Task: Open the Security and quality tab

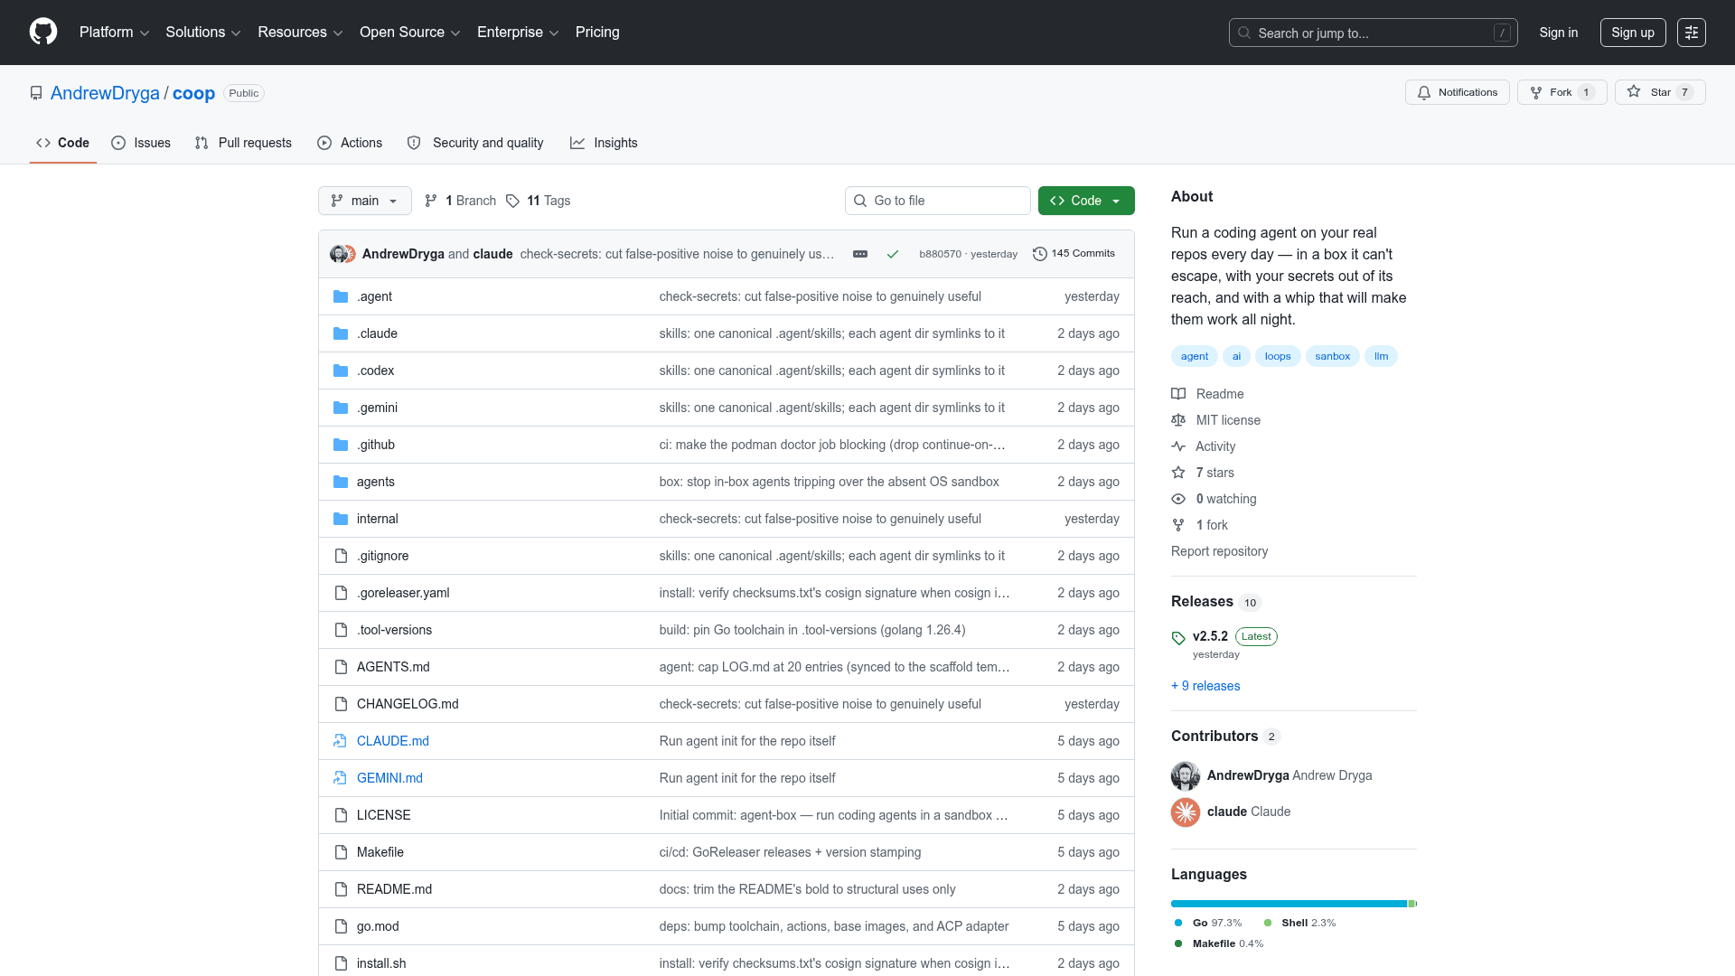Action: pyautogui.click(x=475, y=143)
